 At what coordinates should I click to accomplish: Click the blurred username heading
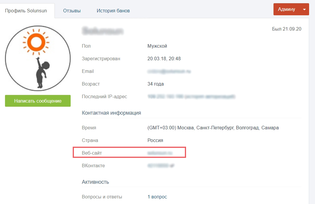click(103, 31)
